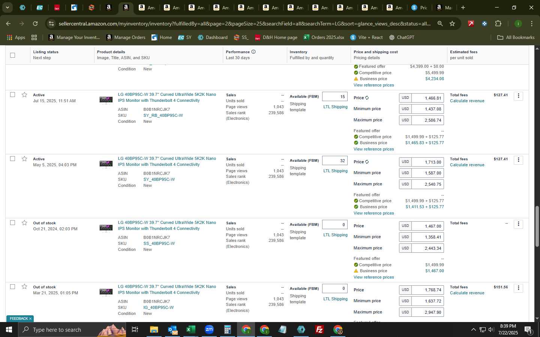
Task: Open Excel from the Windows taskbar
Action: point(190,330)
